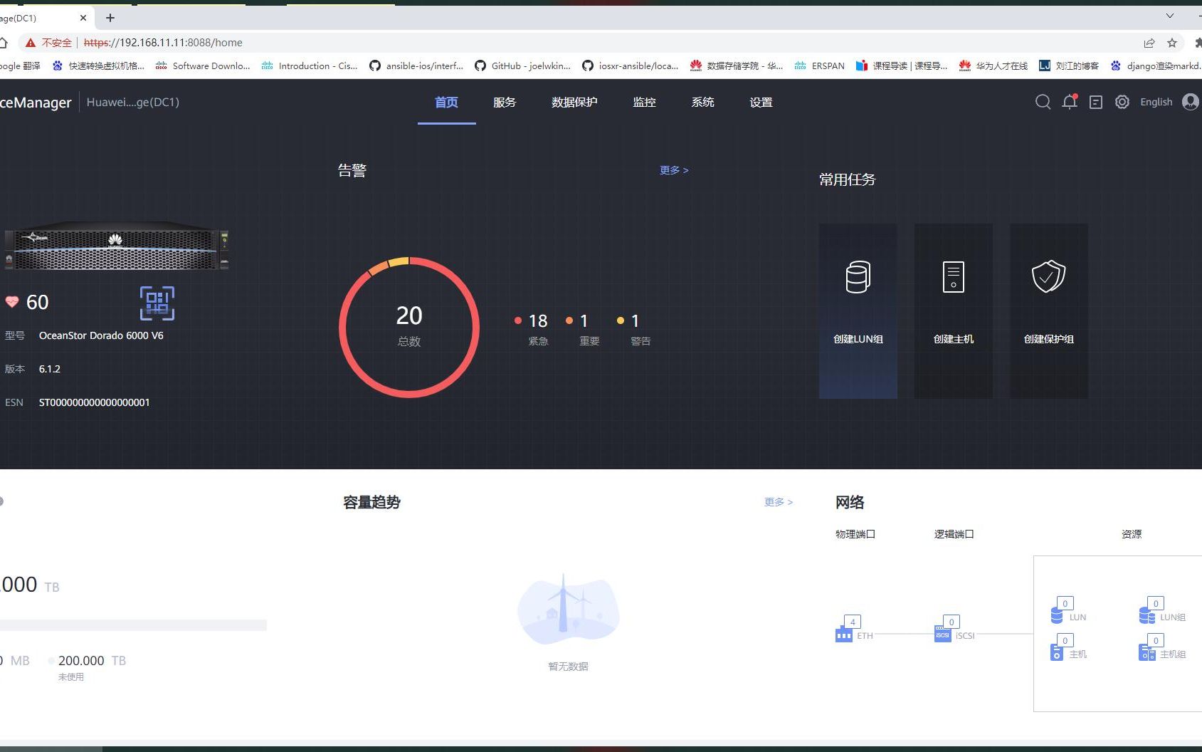The height and width of the screenshot is (752, 1202).
Task: Click the LUN resource icon
Action: coord(1058,614)
